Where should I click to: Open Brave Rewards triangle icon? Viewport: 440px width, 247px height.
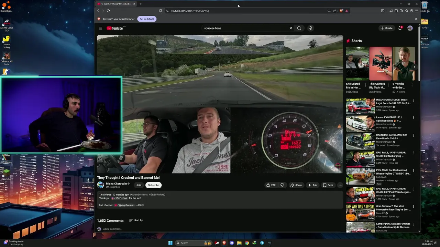[x=346, y=11]
